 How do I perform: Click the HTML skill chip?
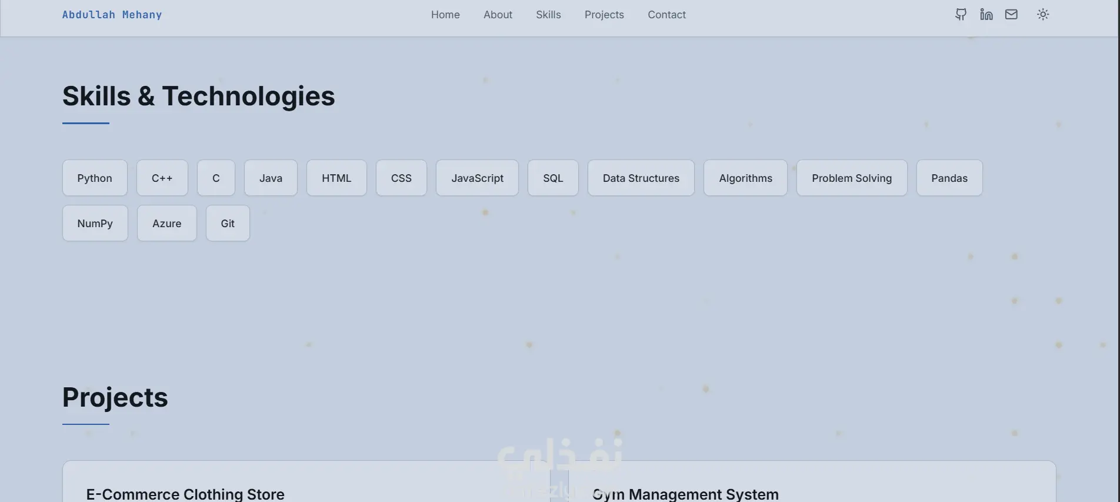(x=336, y=178)
